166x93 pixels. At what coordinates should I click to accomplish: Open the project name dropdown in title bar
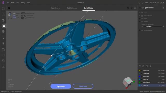tap(80, 3)
